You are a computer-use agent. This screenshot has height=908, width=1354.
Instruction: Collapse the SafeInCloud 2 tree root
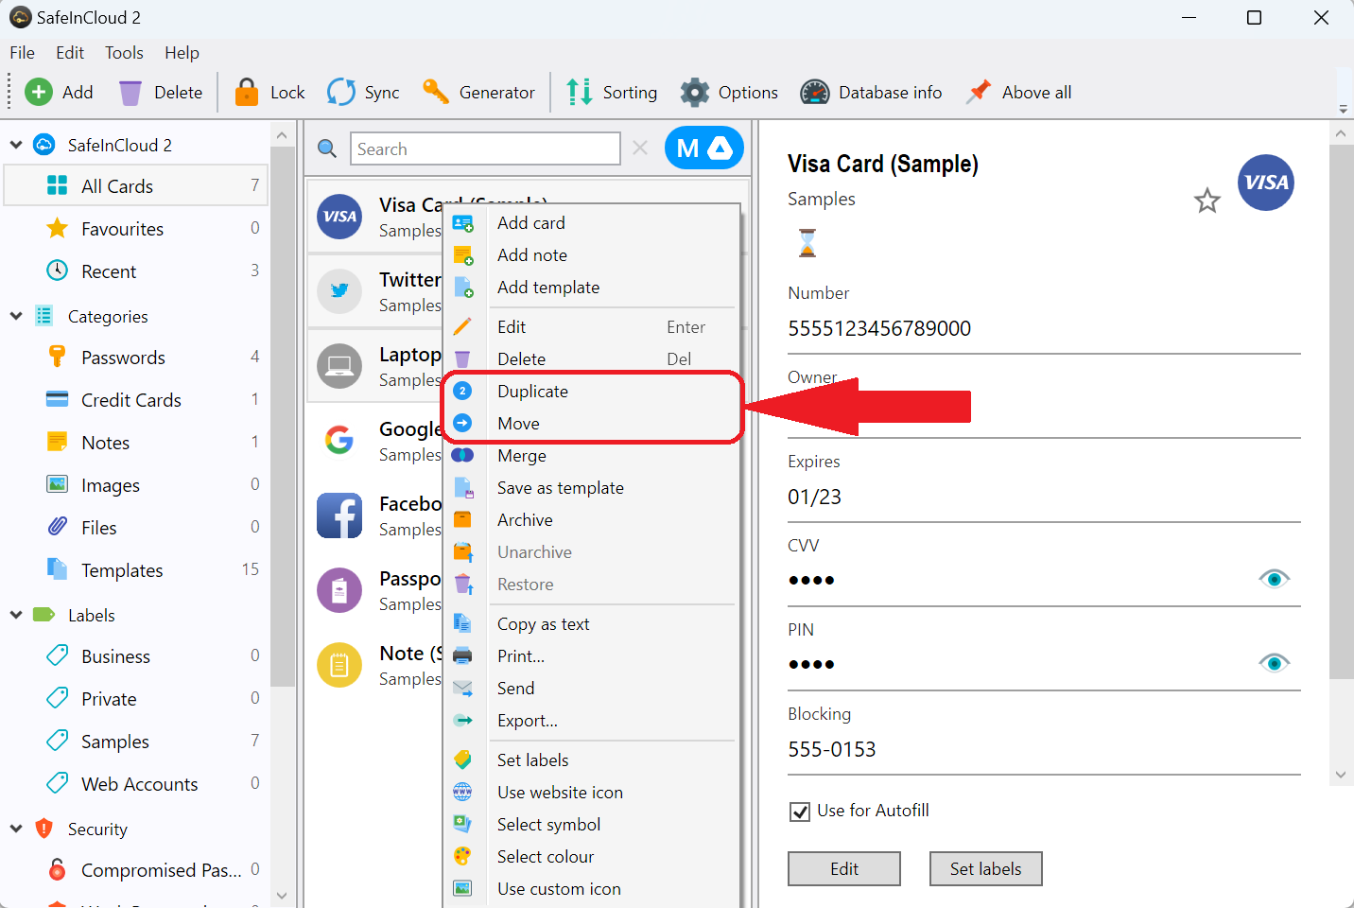click(x=16, y=145)
